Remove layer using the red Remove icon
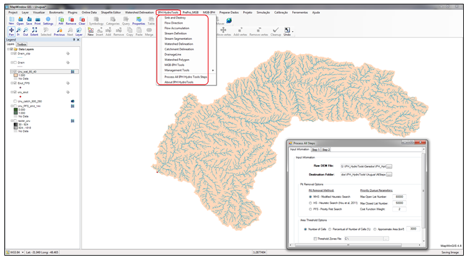This screenshot has width=470, height=260. pyautogui.click(x=71, y=21)
